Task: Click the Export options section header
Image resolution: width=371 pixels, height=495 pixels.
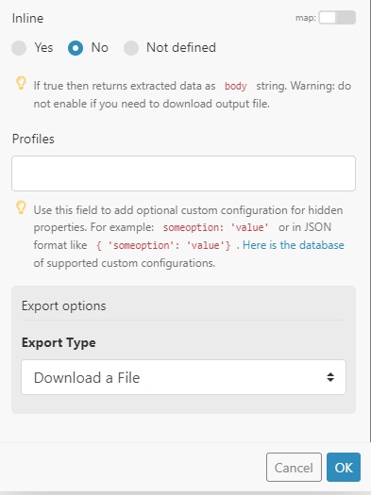Action: click(x=64, y=305)
